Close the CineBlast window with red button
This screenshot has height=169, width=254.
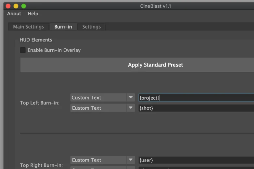8,6
